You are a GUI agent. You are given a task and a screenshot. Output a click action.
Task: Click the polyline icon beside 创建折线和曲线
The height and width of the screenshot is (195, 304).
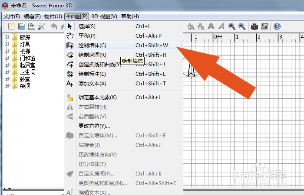pos(70,65)
